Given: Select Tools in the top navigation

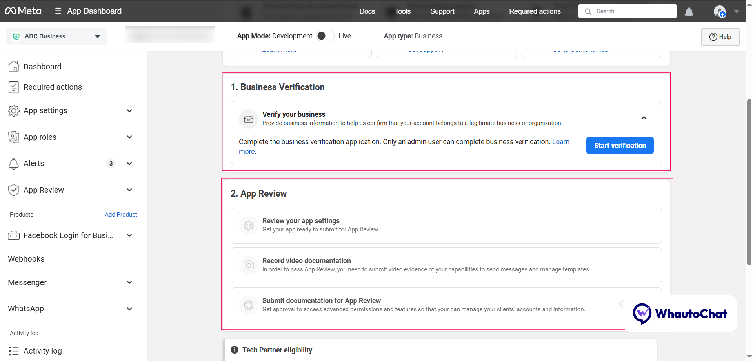Looking at the screenshot, I should coord(402,11).
